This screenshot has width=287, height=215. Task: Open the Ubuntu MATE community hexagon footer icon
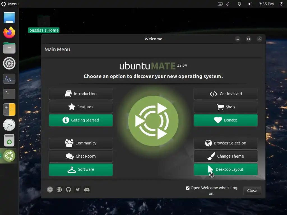[x=59, y=190]
